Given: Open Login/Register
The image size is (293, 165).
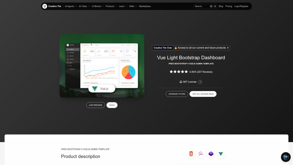Looking at the screenshot, I should click(241, 6).
